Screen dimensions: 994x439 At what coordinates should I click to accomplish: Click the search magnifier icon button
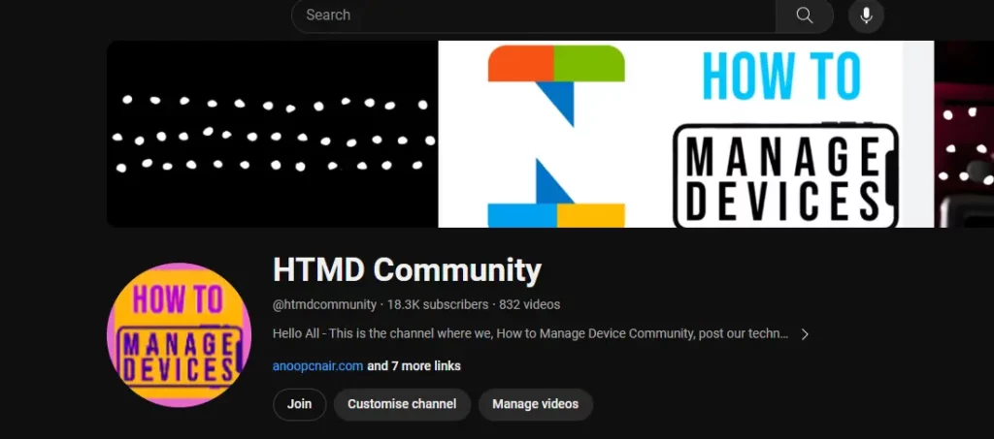[805, 16]
